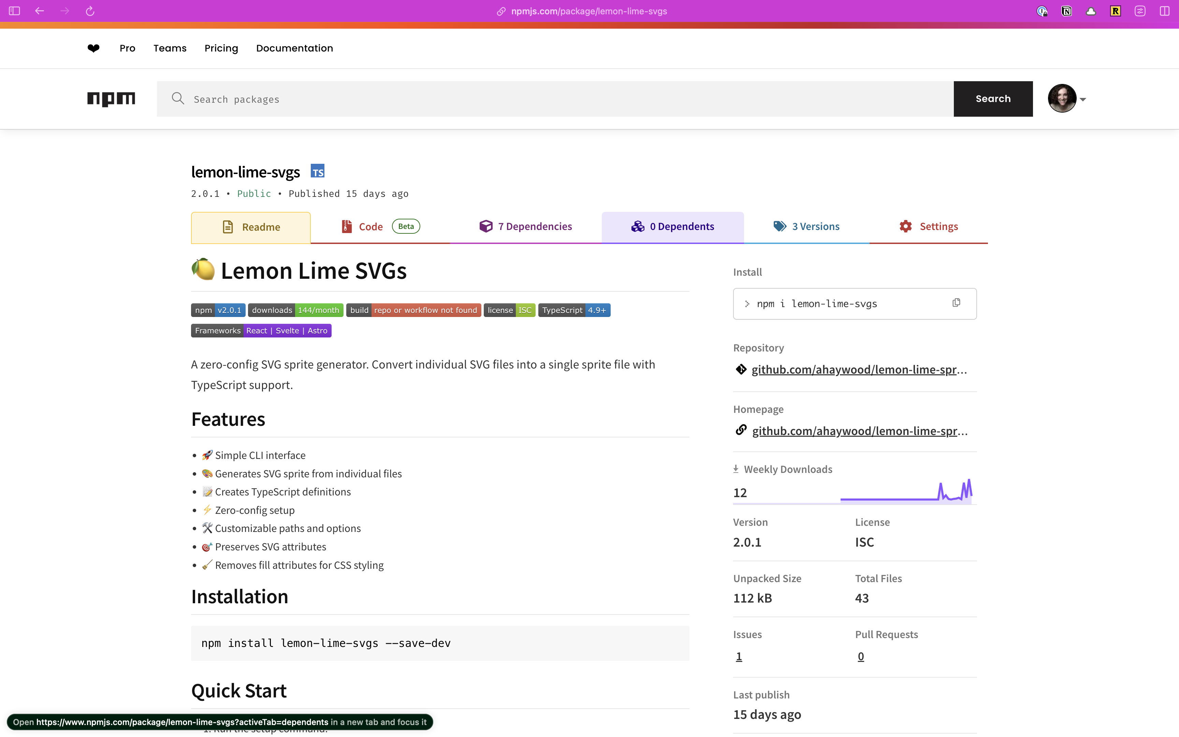Copy the npm install command
This screenshot has height=737, width=1179.
956,303
